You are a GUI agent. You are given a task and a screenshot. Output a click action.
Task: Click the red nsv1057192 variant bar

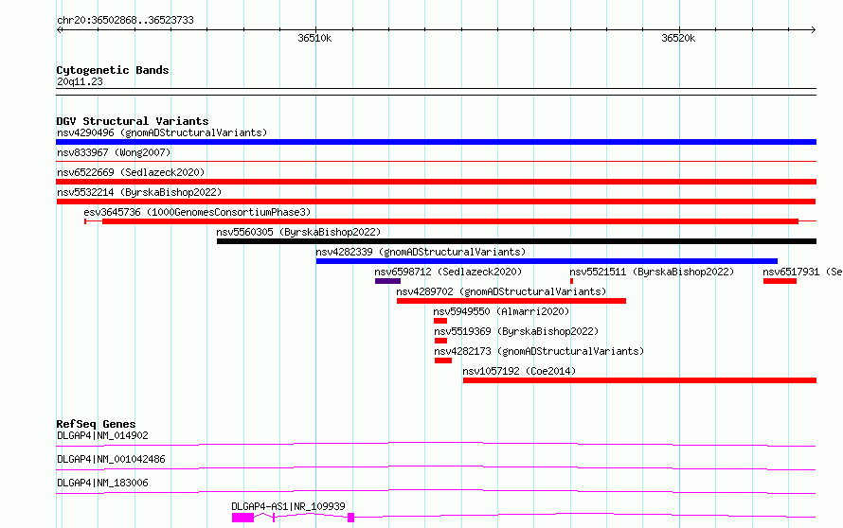(639, 380)
